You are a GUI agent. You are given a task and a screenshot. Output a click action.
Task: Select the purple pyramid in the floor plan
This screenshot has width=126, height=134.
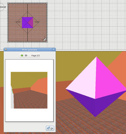click(x=28, y=23)
